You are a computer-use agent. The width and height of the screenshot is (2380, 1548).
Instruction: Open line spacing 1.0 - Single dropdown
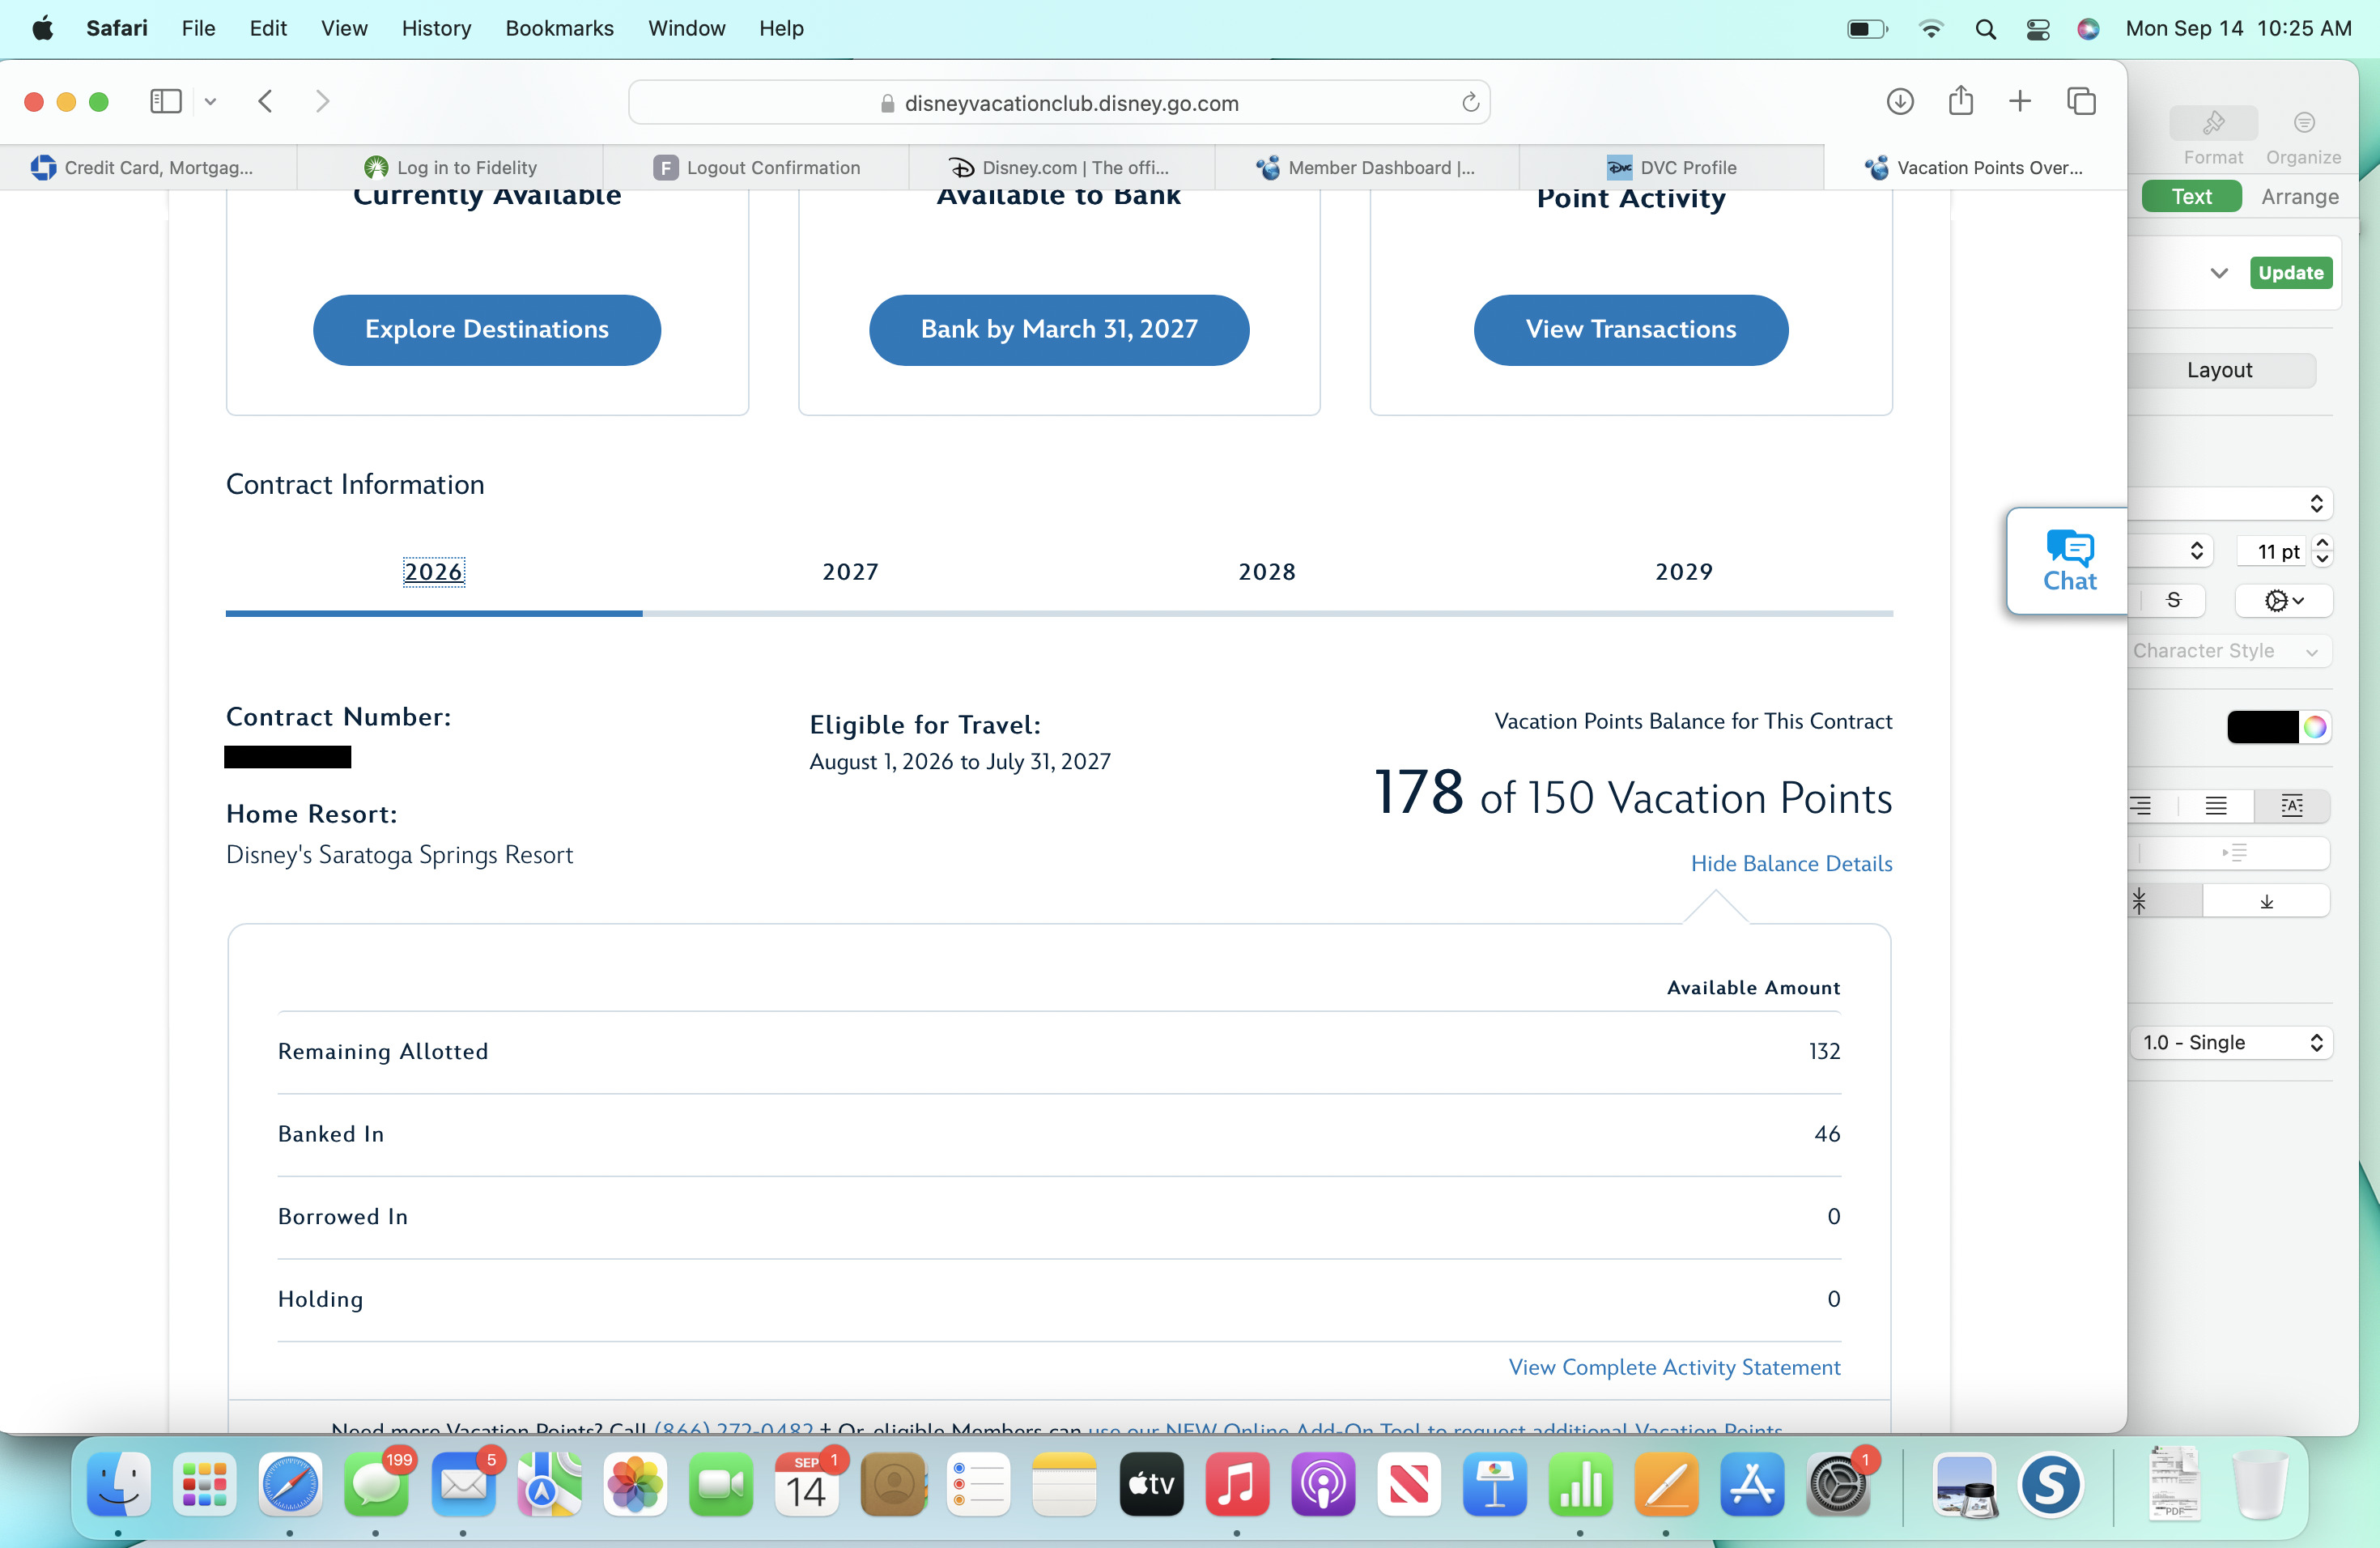[x=2232, y=1043]
